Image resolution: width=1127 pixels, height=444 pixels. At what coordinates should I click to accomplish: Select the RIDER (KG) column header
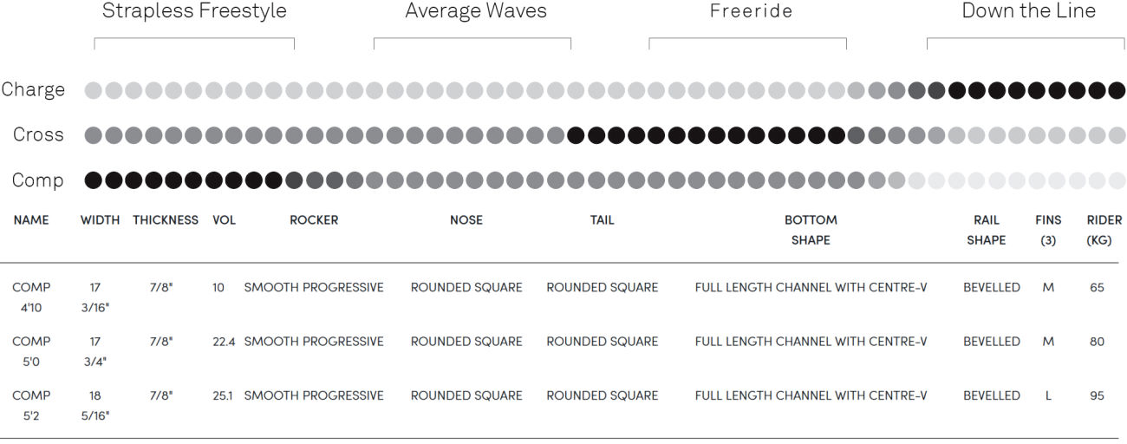[1104, 230]
